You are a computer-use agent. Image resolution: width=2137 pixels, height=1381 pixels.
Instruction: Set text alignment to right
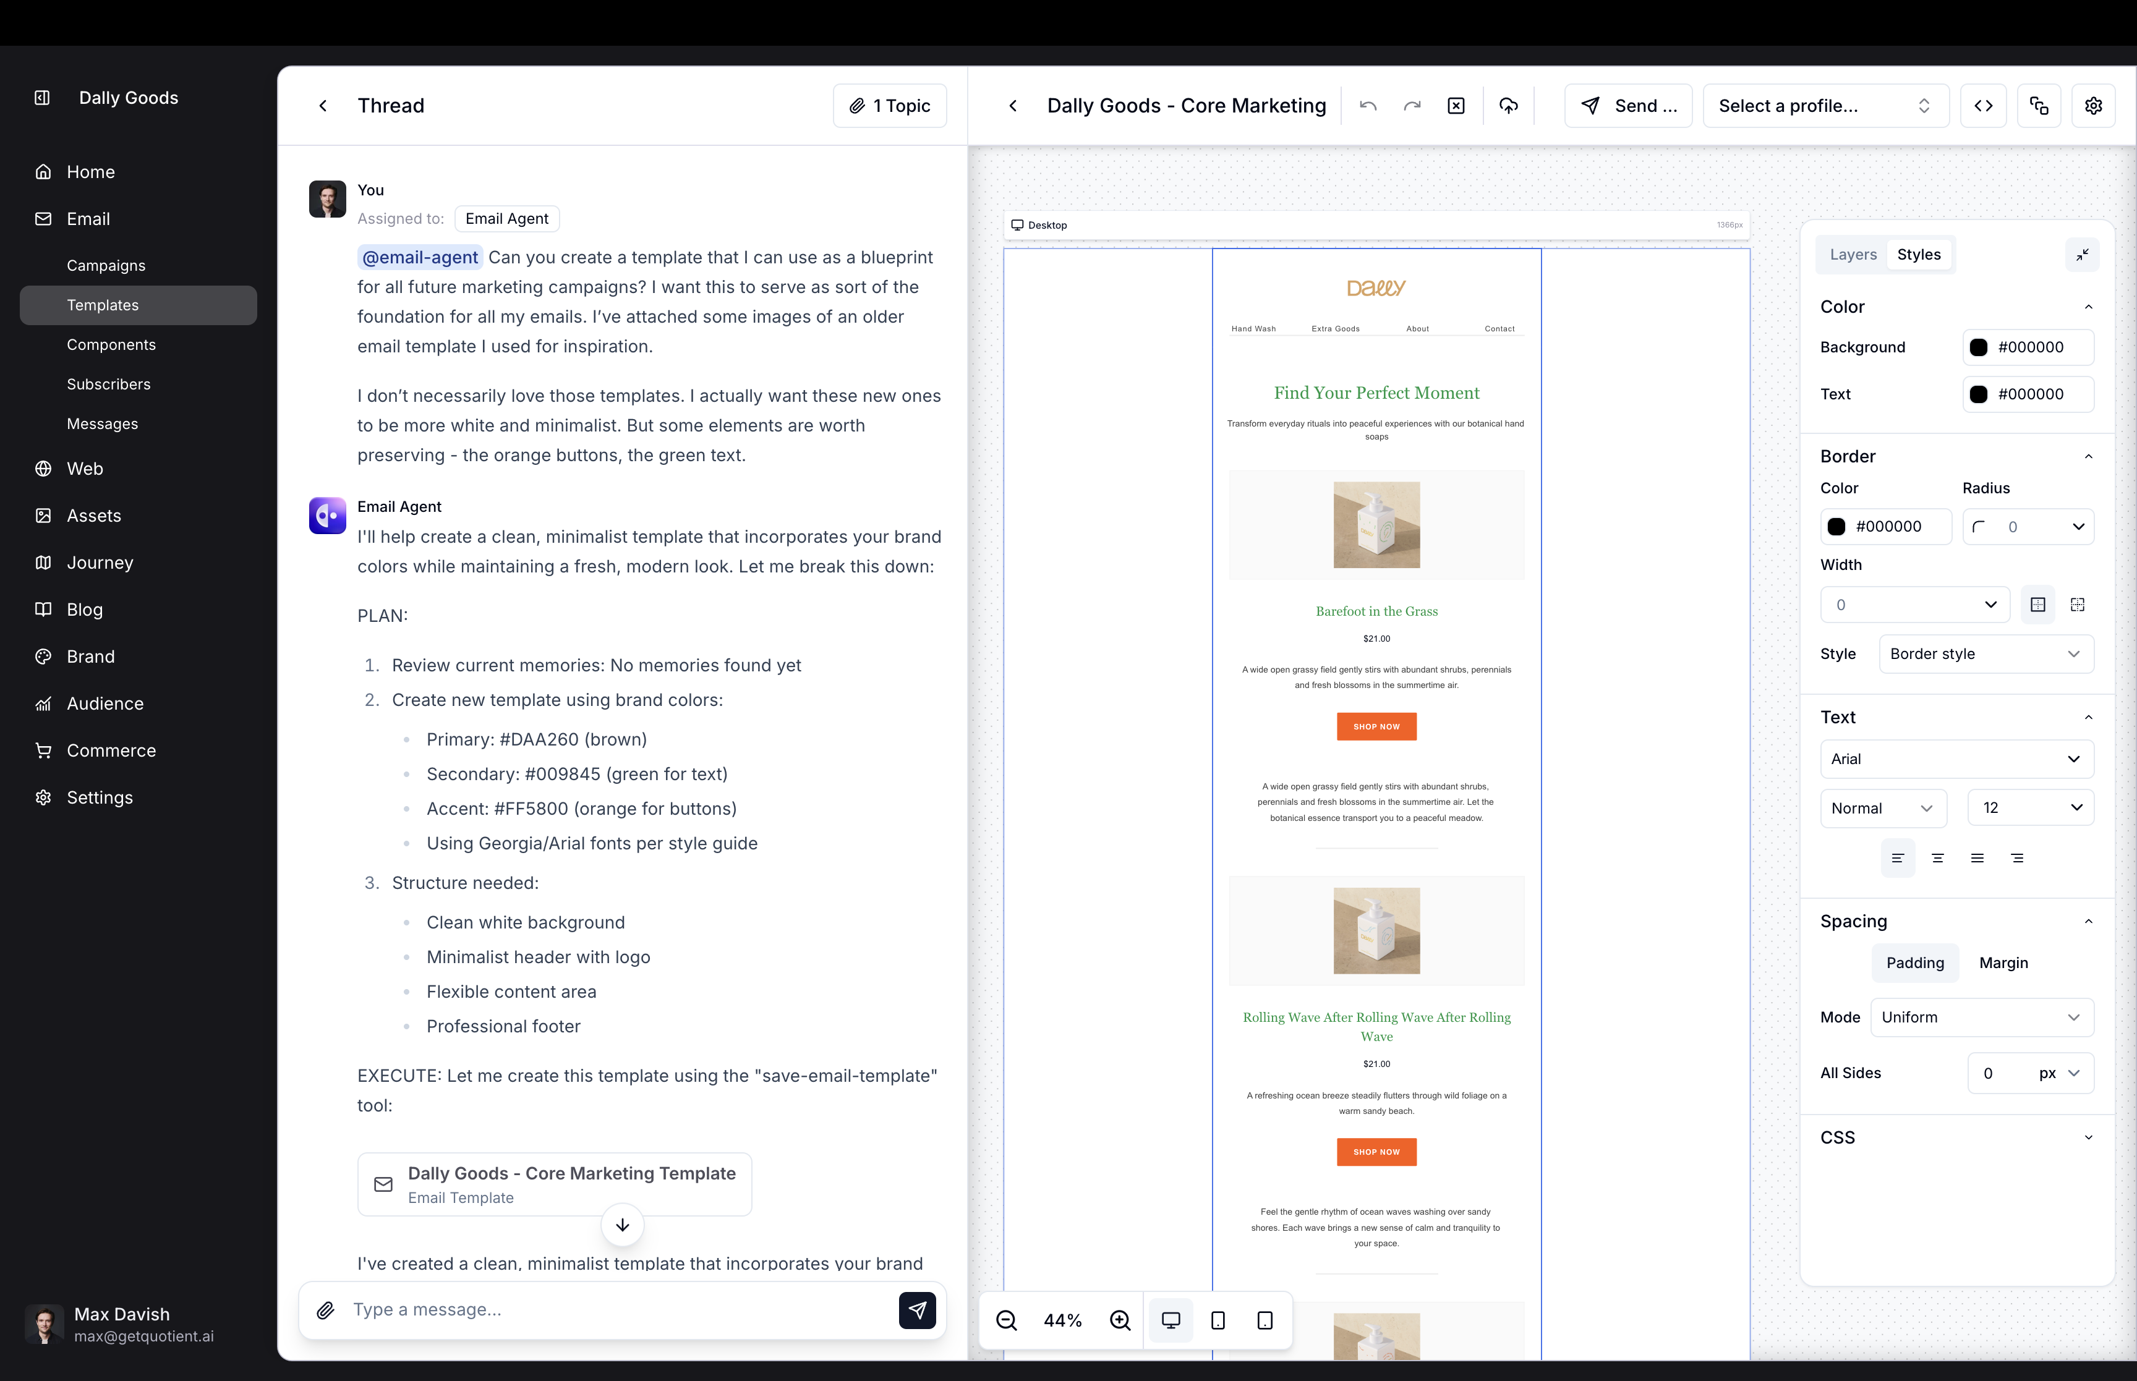coord(2017,858)
